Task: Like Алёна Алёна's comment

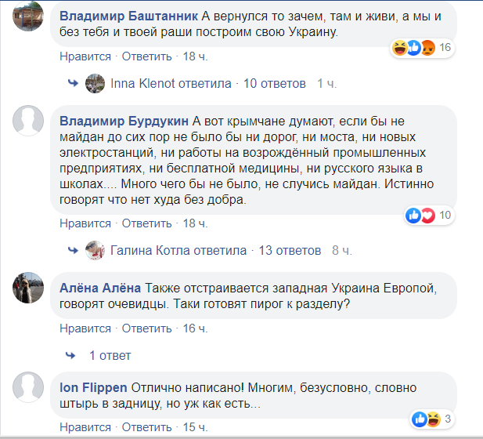Action: (85, 328)
